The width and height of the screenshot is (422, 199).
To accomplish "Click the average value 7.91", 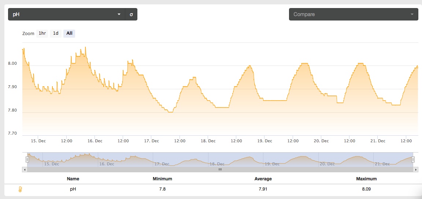I will click(x=263, y=189).
